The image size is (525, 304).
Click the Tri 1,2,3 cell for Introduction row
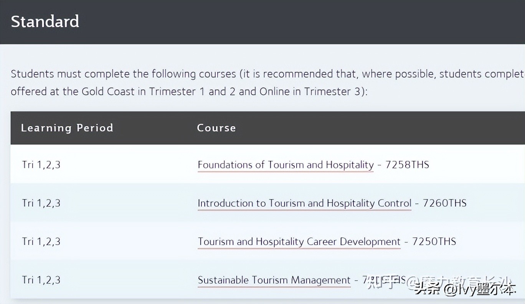[x=41, y=203]
